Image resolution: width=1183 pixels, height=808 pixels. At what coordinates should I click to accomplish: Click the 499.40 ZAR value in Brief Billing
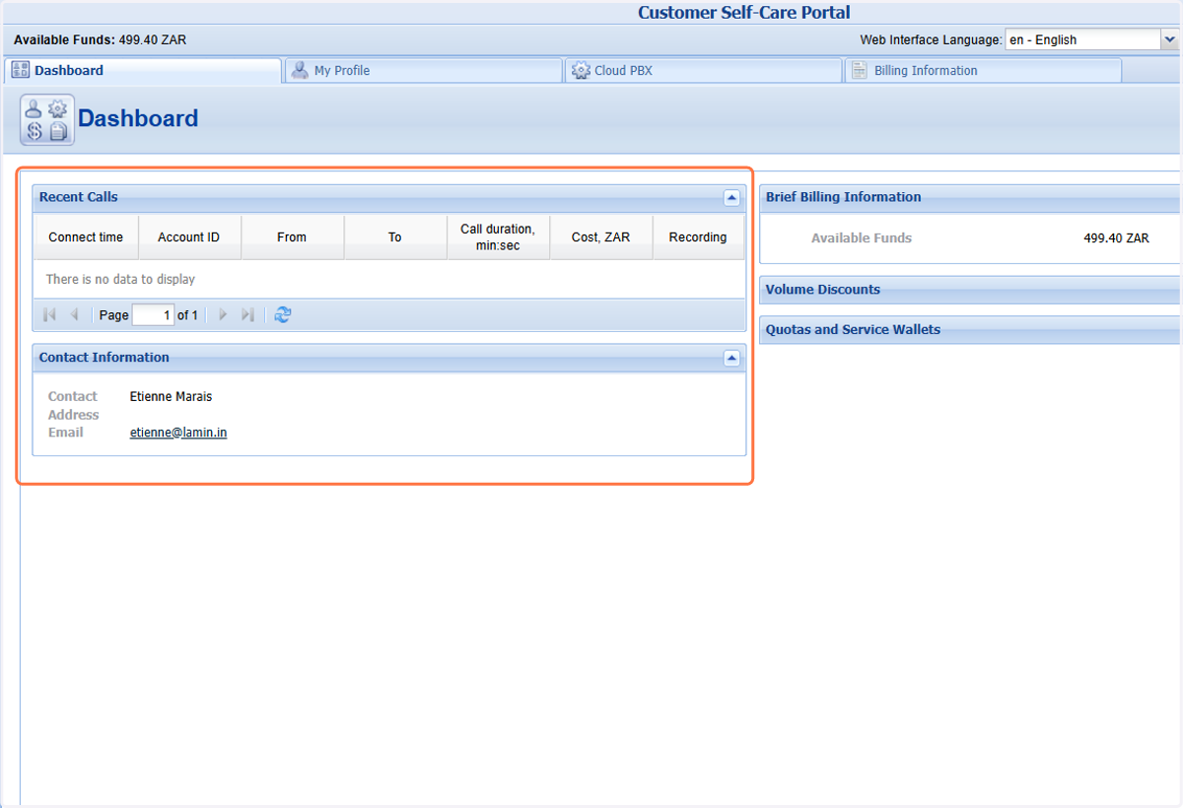(1116, 238)
